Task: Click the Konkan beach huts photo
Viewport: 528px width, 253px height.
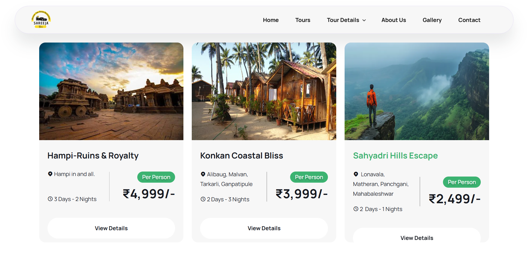Action: 264,91
